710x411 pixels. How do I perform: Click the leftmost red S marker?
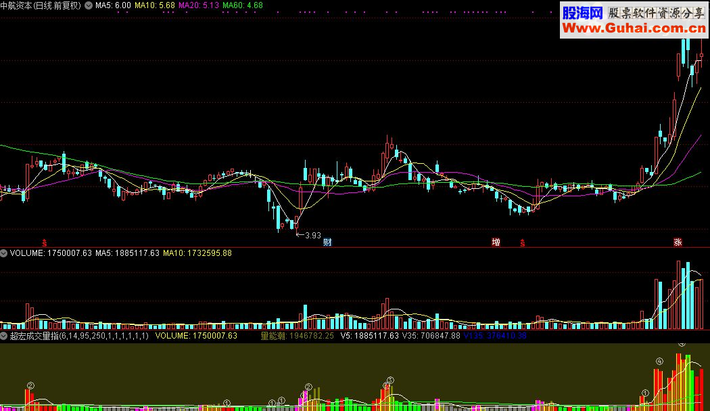[45, 243]
